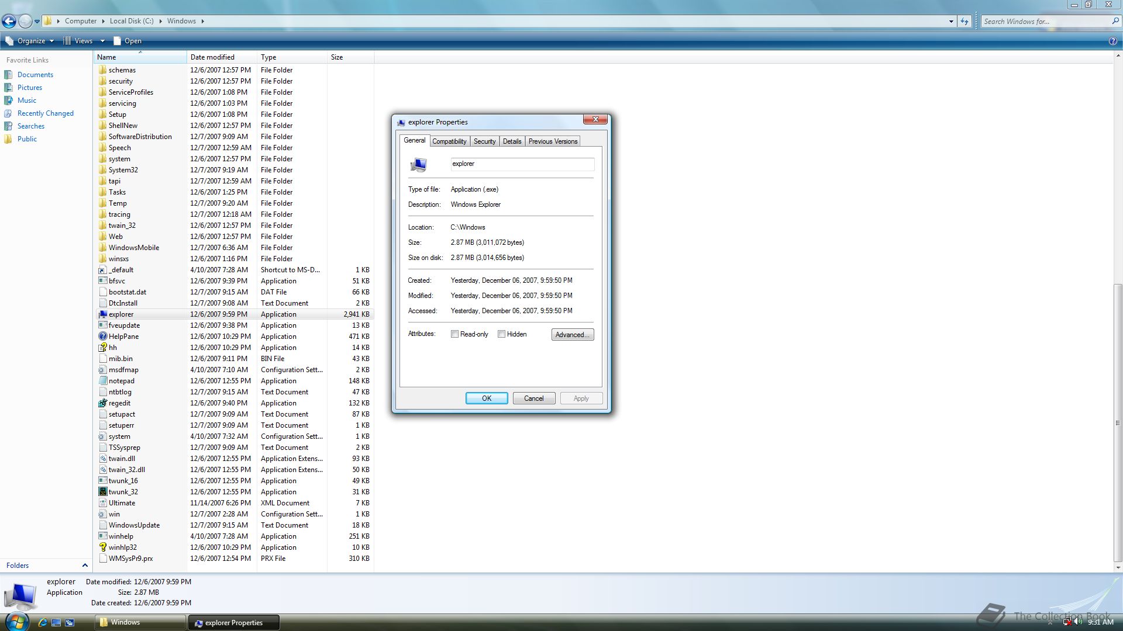Select the WindowsUpdate text document row
This screenshot has height=631, width=1123.
click(x=235, y=525)
